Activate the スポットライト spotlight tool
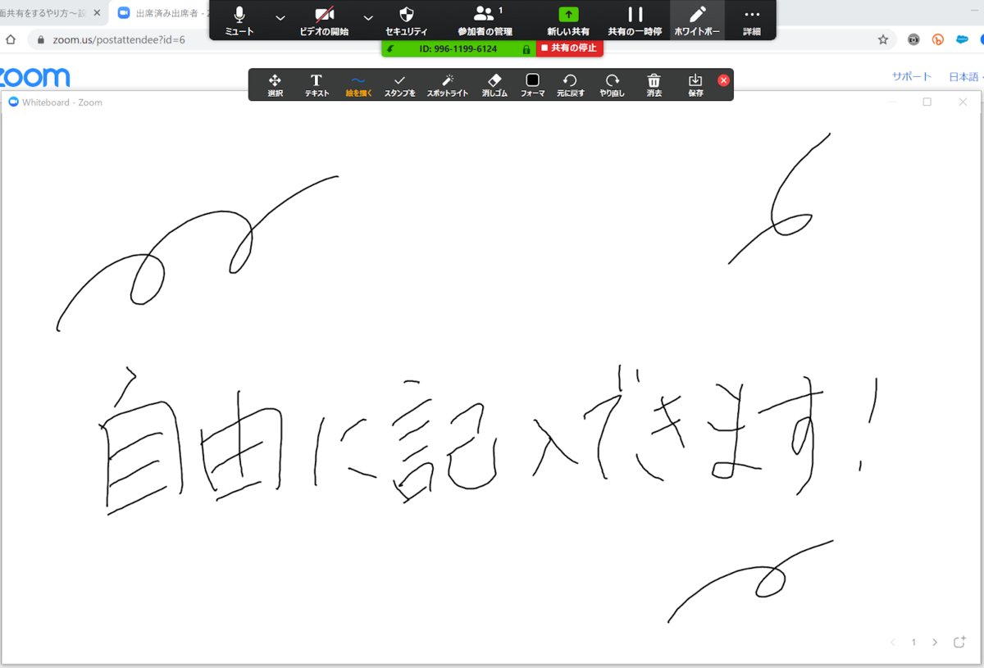Screen dimensions: 984x668 (x=448, y=84)
